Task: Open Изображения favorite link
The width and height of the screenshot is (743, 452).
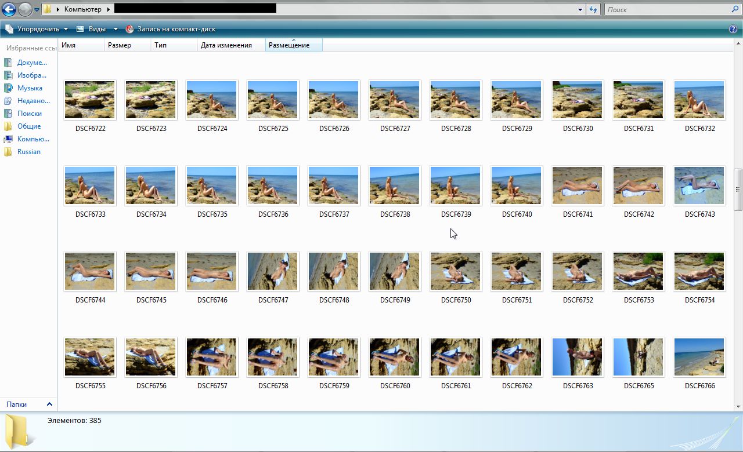Action: tap(32, 75)
